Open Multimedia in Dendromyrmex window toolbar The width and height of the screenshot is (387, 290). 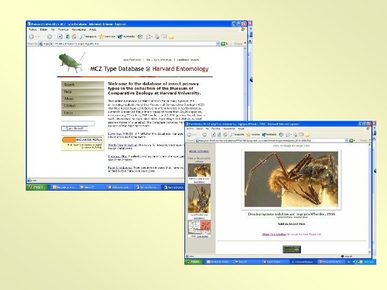click(269, 135)
